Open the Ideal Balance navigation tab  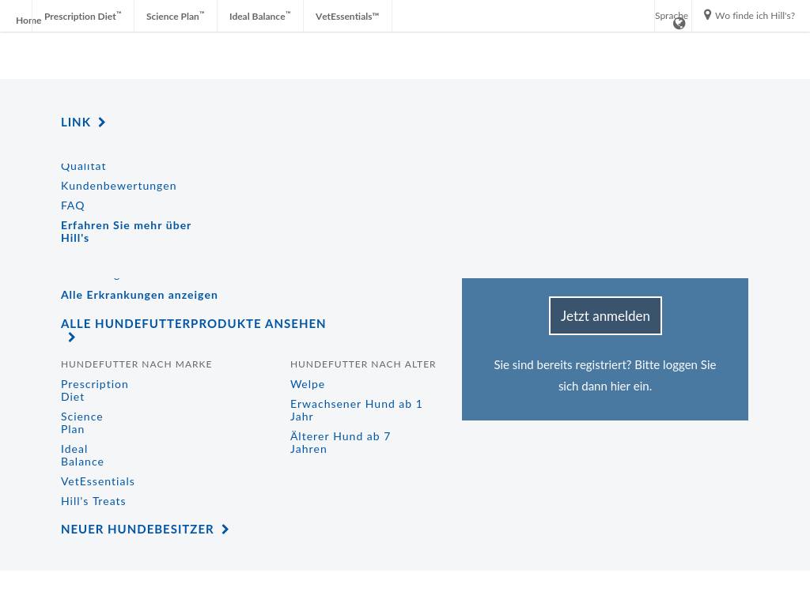(x=259, y=16)
